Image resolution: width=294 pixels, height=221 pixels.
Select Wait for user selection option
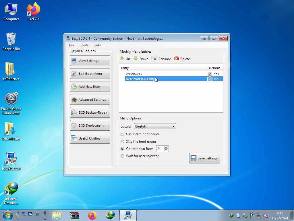pos(122,156)
